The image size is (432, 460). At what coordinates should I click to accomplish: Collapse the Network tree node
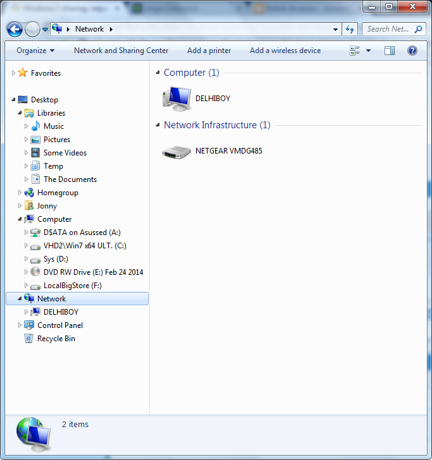[20, 299]
